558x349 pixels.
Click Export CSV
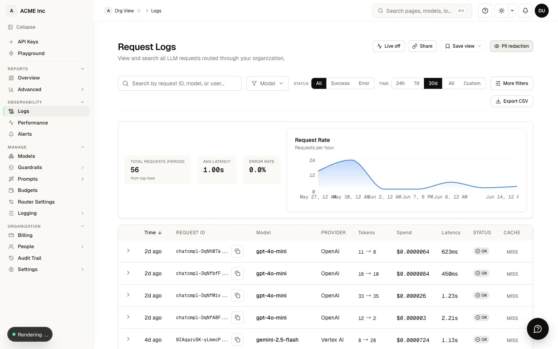pos(512,101)
